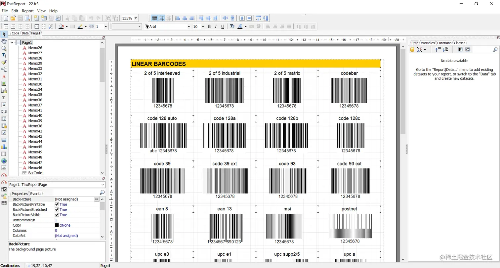The image size is (500, 268).
Task: Select the Copy Format brush tool
Action: click(x=4, y=62)
